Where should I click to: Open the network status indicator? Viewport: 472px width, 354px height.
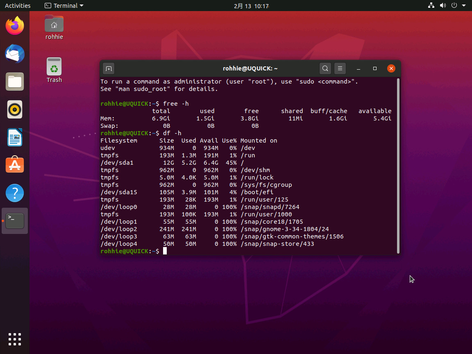point(431,5)
